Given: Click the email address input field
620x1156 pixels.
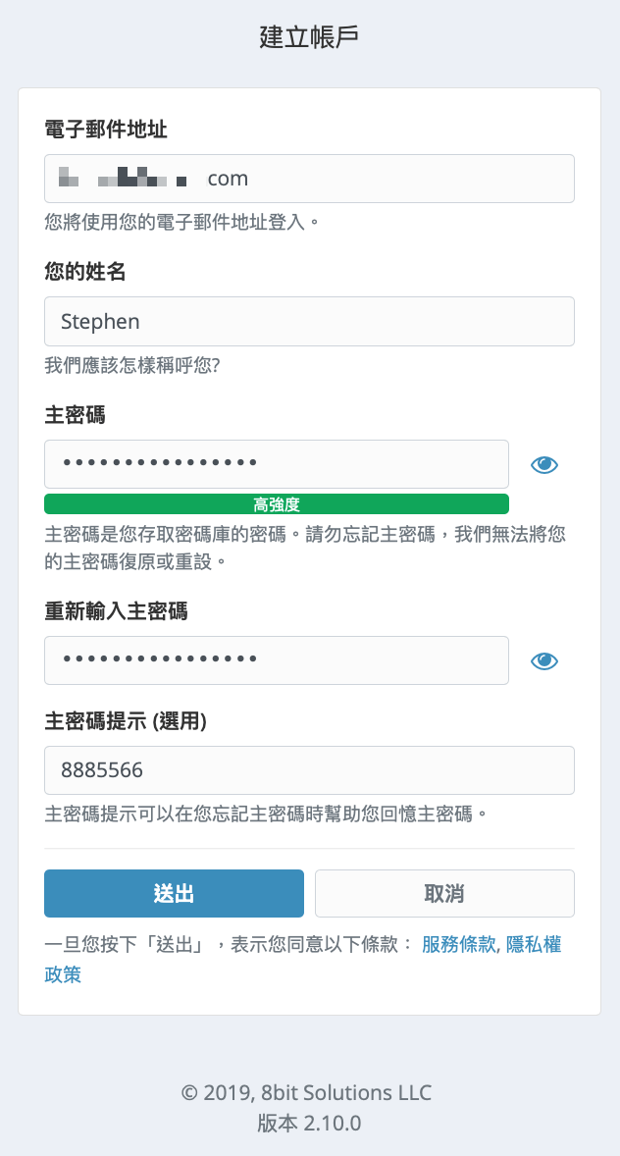Looking at the screenshot, I should tap(309, 179).
